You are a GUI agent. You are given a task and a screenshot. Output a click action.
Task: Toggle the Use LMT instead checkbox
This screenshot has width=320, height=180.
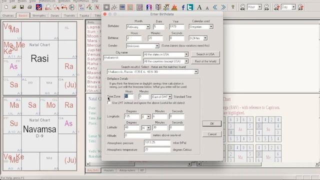pyautogui.click(x=109, y=102)
